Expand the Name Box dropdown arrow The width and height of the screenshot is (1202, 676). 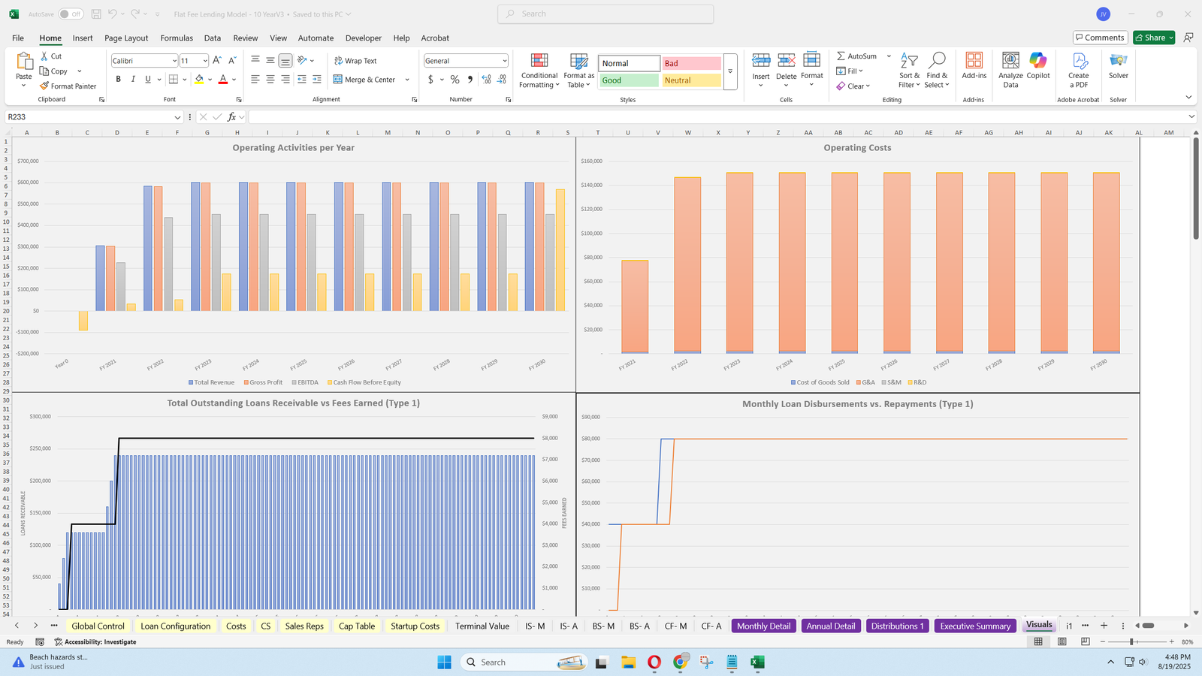click(x=177, y=117)
